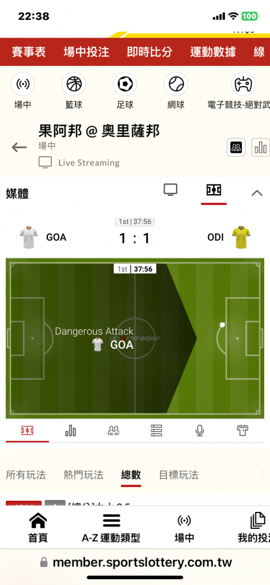Open the esports 電子競技 gamepad icon
Screen dimensions: 270x585
[243, 84]
